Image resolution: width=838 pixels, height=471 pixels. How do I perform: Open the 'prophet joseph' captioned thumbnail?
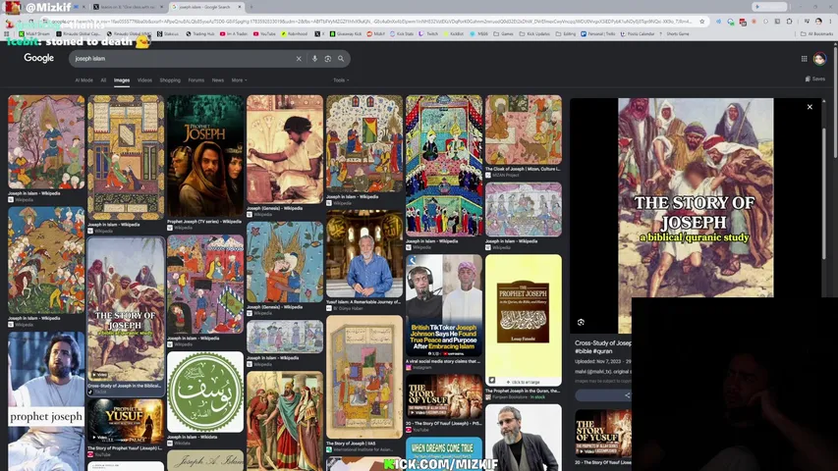tap(46, 400)
